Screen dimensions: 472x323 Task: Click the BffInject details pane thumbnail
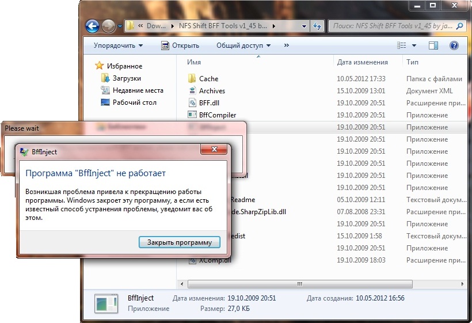pyautogui.click(x=106, y=303)
